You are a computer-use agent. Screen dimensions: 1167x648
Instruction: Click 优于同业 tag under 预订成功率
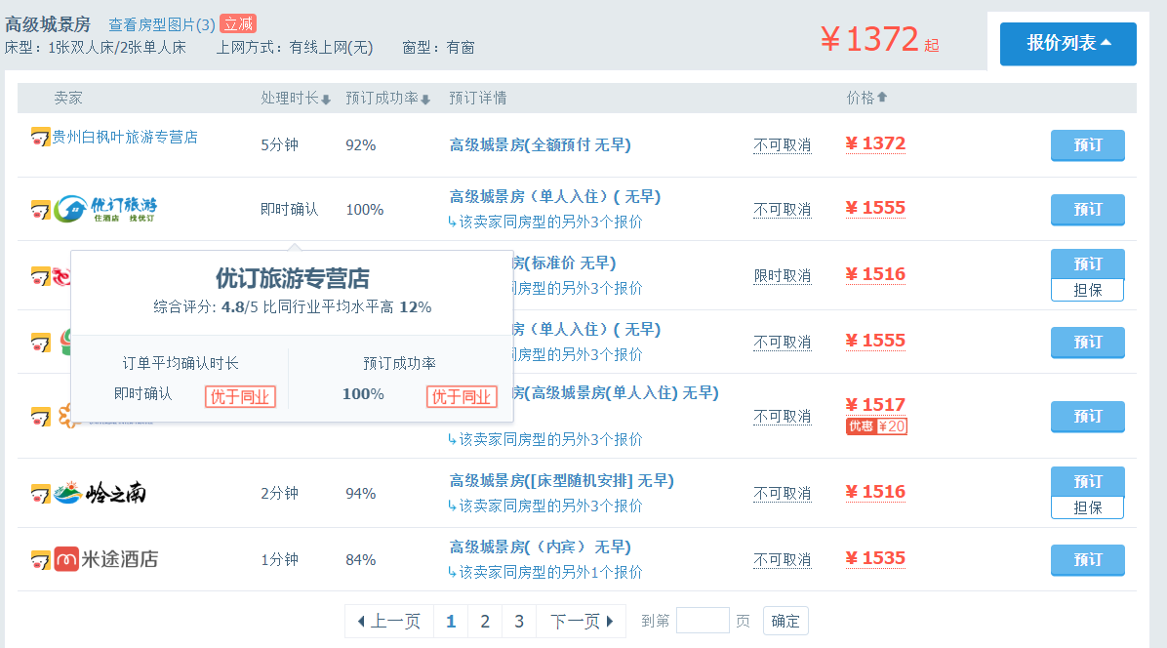pos(462,396)
